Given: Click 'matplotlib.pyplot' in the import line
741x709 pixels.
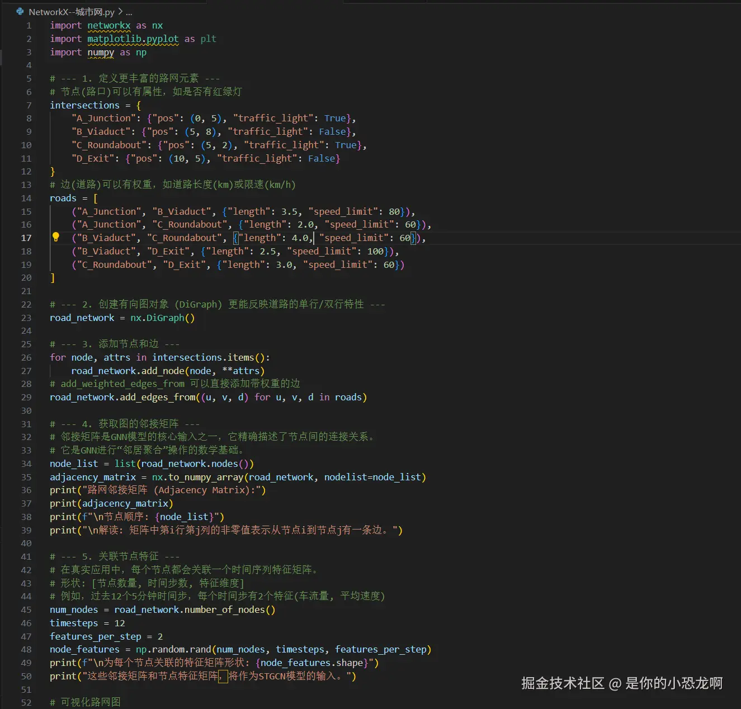Looking at the screenshot, I should [133, 39].
